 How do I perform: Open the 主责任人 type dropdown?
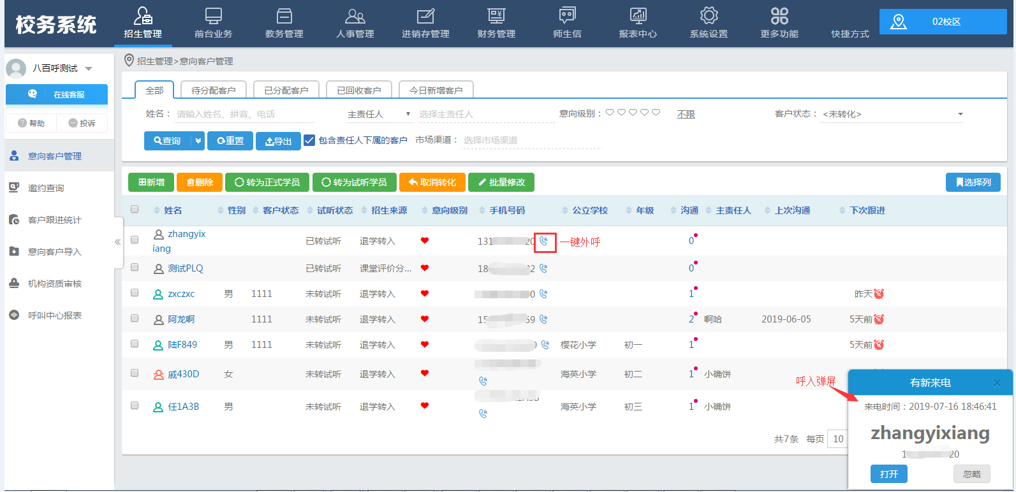[408, 114]
